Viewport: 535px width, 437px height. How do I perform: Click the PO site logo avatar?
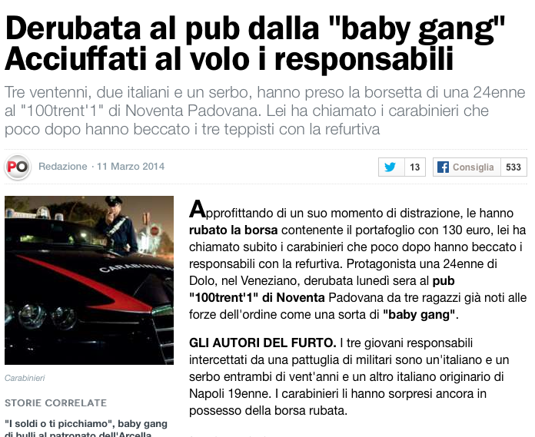(x=18, y=167)
